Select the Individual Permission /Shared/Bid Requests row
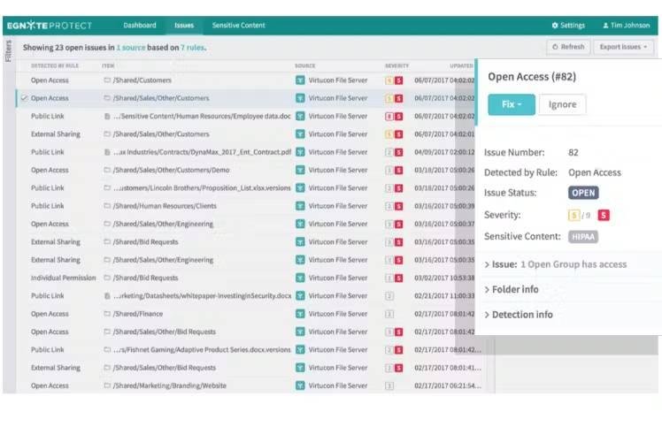Viewport: 662px width, 427px height. tap(246, 278)
